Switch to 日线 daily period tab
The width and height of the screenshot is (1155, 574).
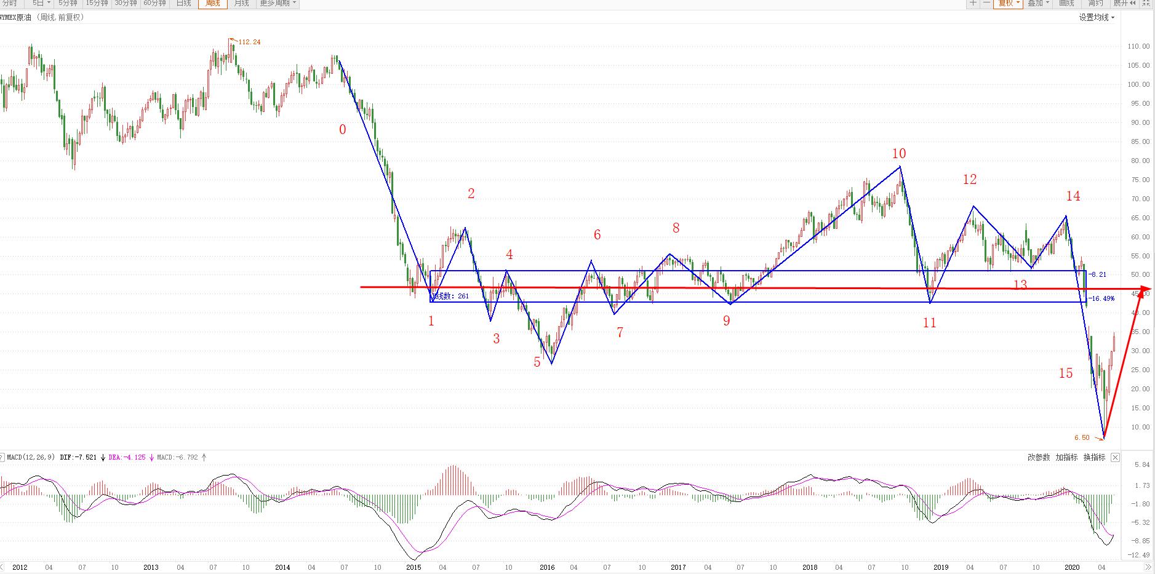tap(183, 3)
